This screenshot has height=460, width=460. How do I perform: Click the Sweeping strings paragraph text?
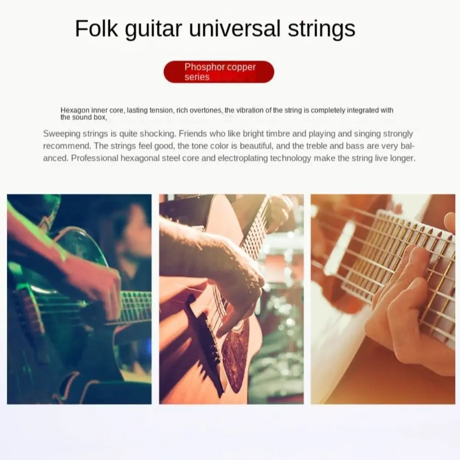[229, 146]
